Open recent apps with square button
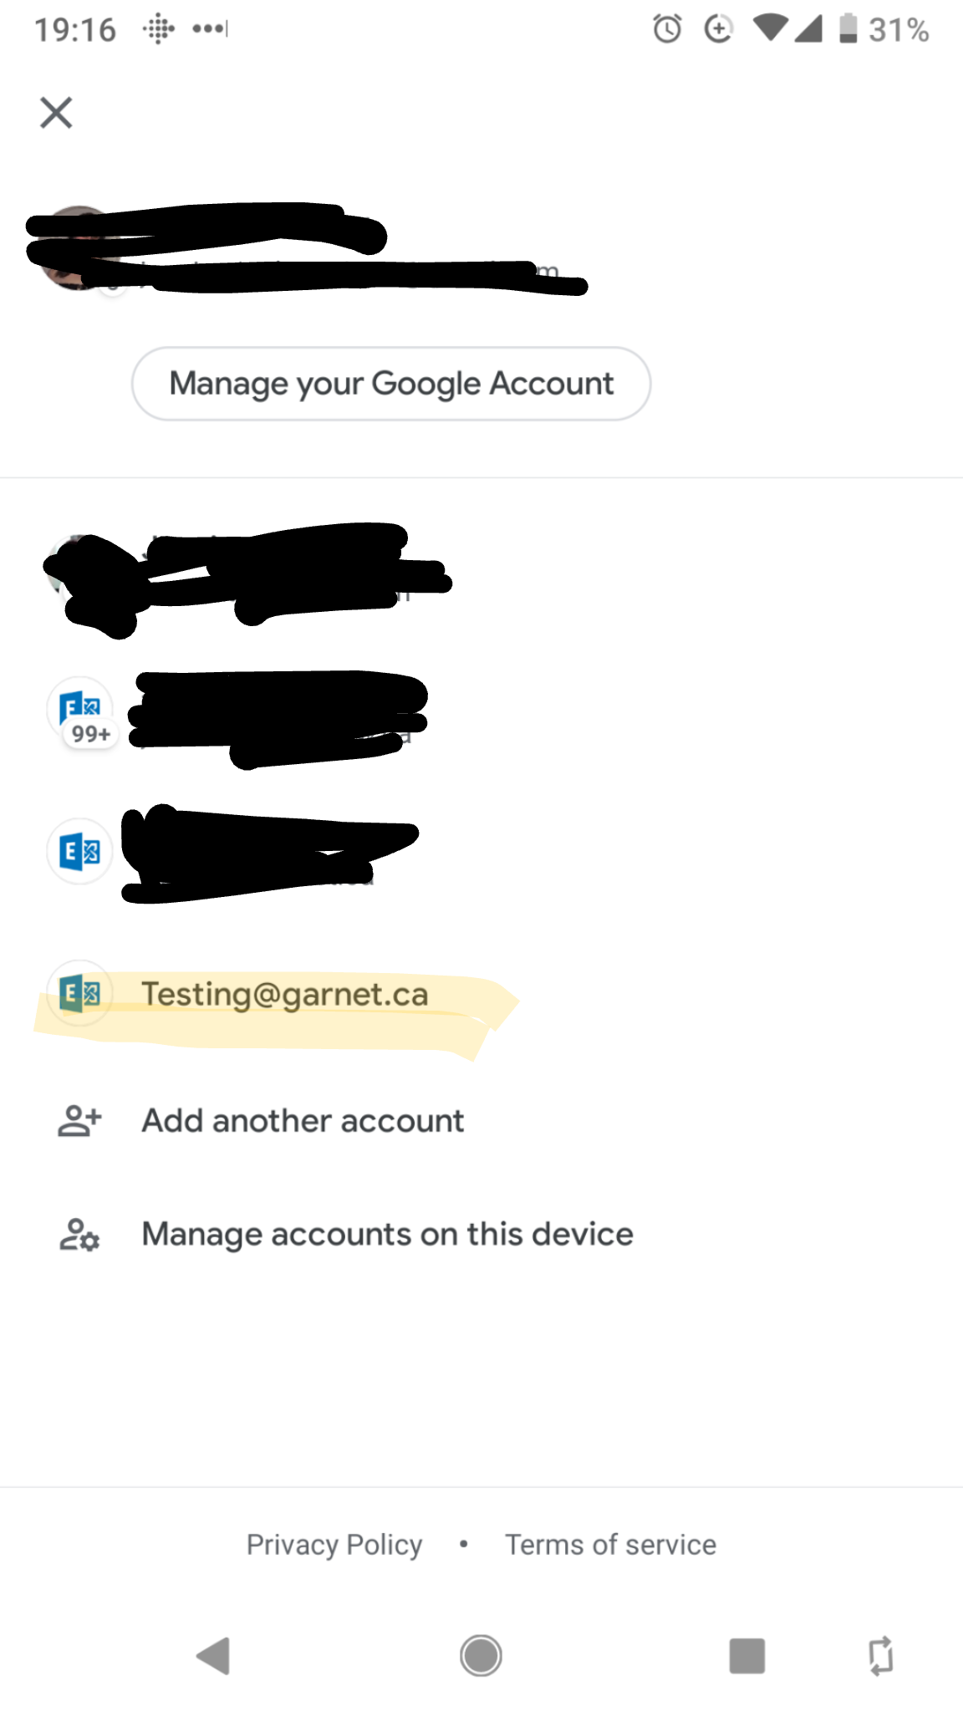The image size is (963, 1712). click(746, 1656)
